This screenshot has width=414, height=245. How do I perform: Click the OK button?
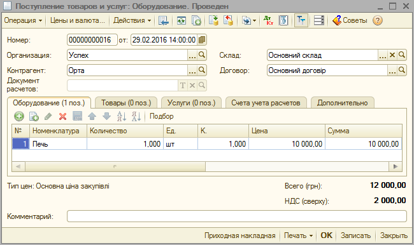pyautogui.click(x=326, y=235)
